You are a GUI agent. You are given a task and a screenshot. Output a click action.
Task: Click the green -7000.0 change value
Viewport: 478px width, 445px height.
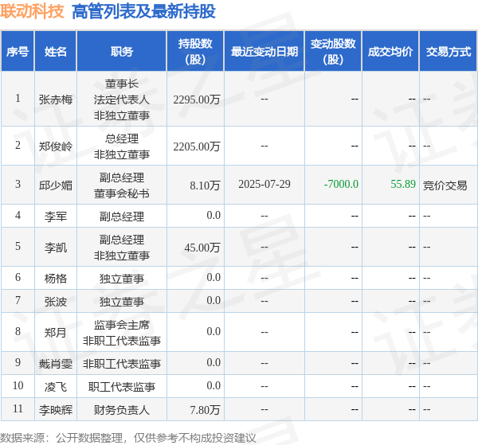coord(341,184)
